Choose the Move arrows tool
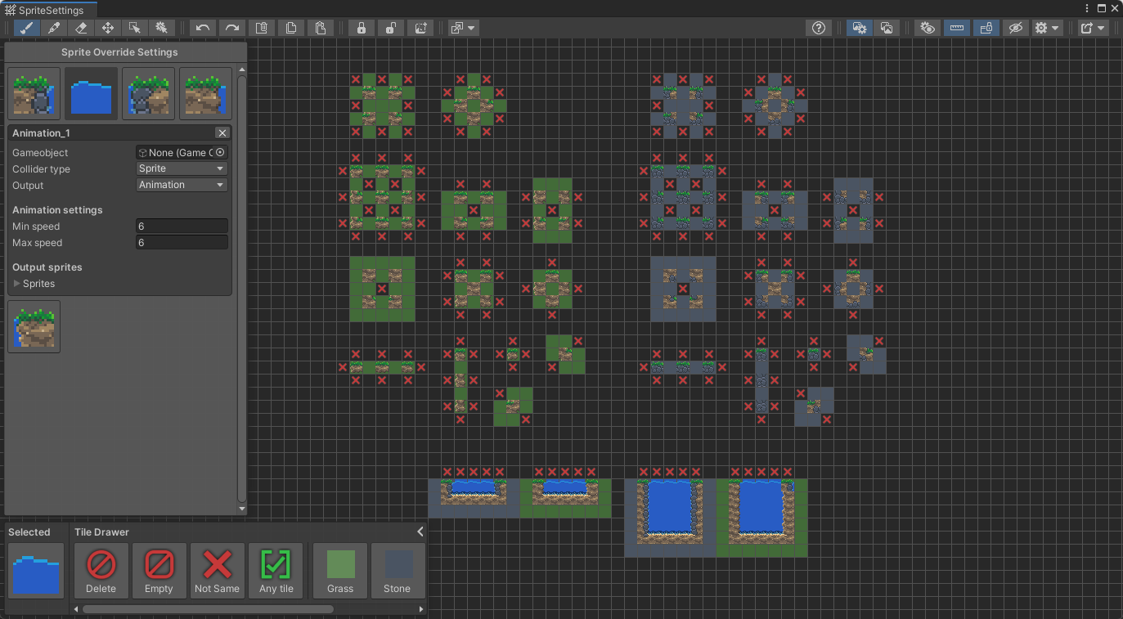This screenshot has height=619, width=1123. tap(108, 28)
